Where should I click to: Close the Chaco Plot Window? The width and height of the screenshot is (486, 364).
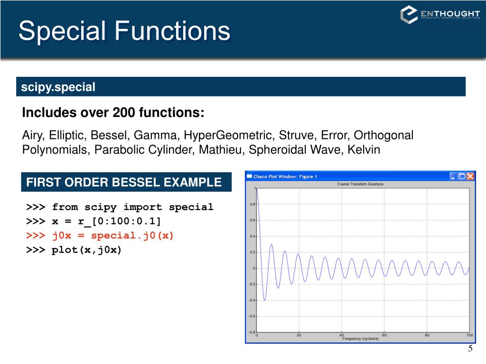pyautogui.click(x=470, y=176)
